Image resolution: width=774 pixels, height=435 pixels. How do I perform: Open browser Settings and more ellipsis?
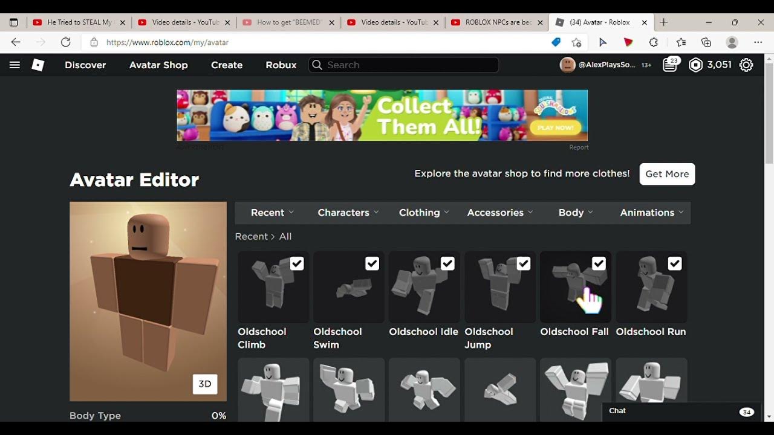coord(758,42)
